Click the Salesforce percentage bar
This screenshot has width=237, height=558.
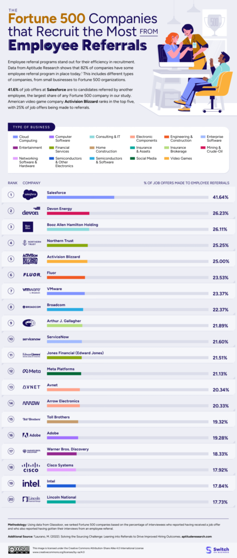pyautogui.click(x=128, y=197)
